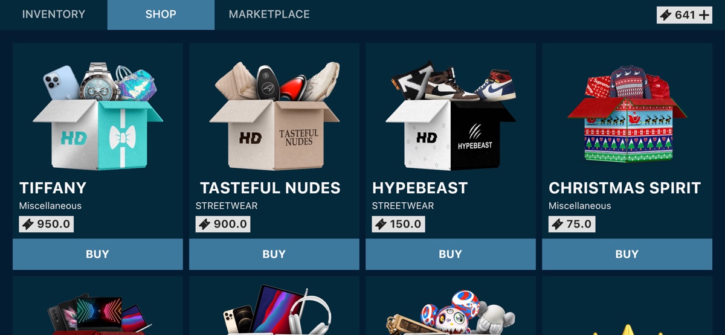
Task: Click the 150.0 Hypebeast price badge
Action: pyautogui.click(x=398, y=224)
